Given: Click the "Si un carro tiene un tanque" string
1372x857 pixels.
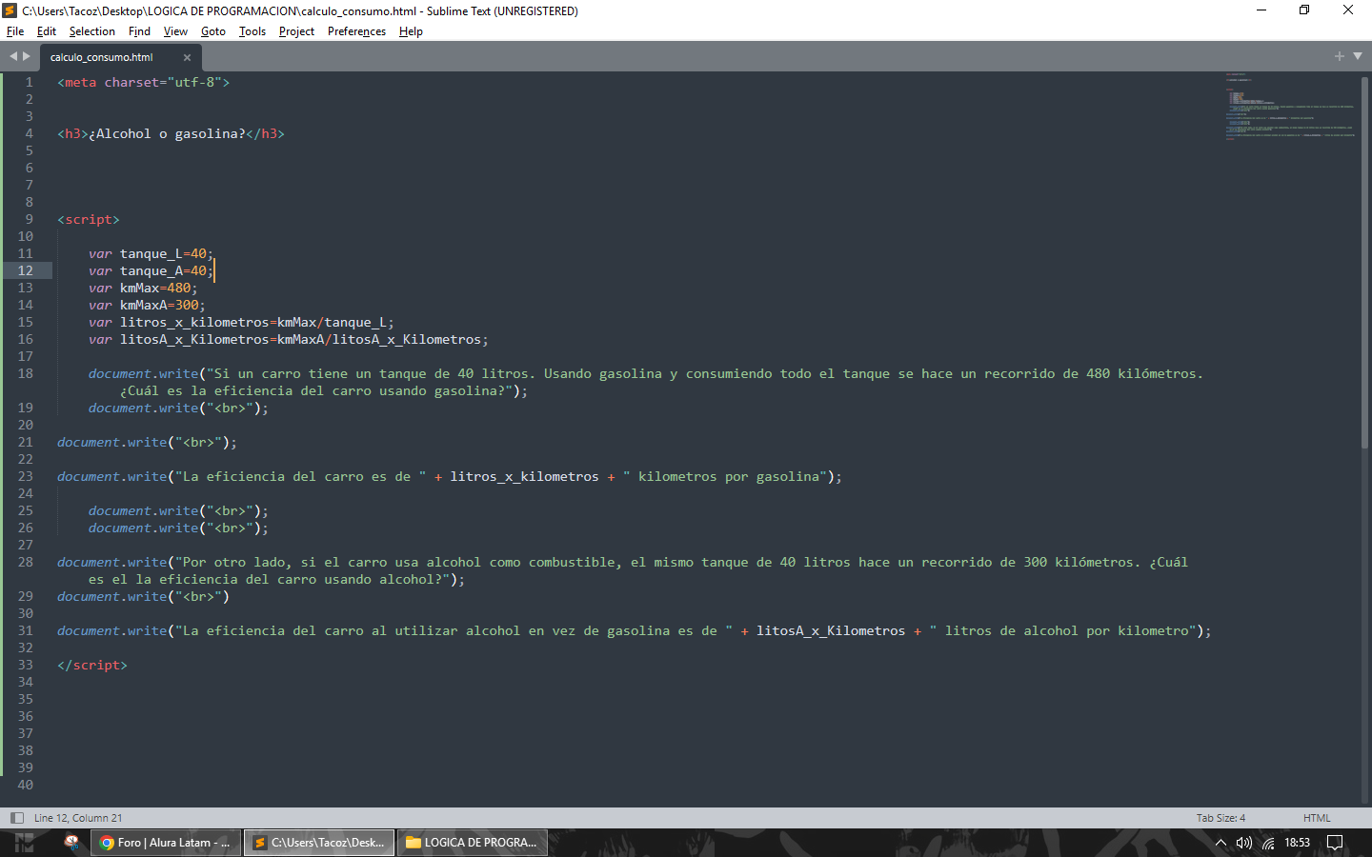Looking at the screenshot, I should click(705, 374).
